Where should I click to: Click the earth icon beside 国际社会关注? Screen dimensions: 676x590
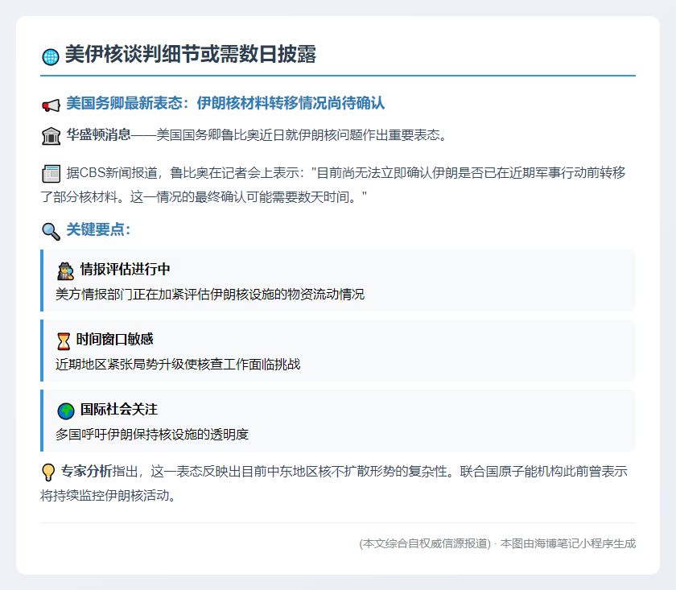point(65,411)
